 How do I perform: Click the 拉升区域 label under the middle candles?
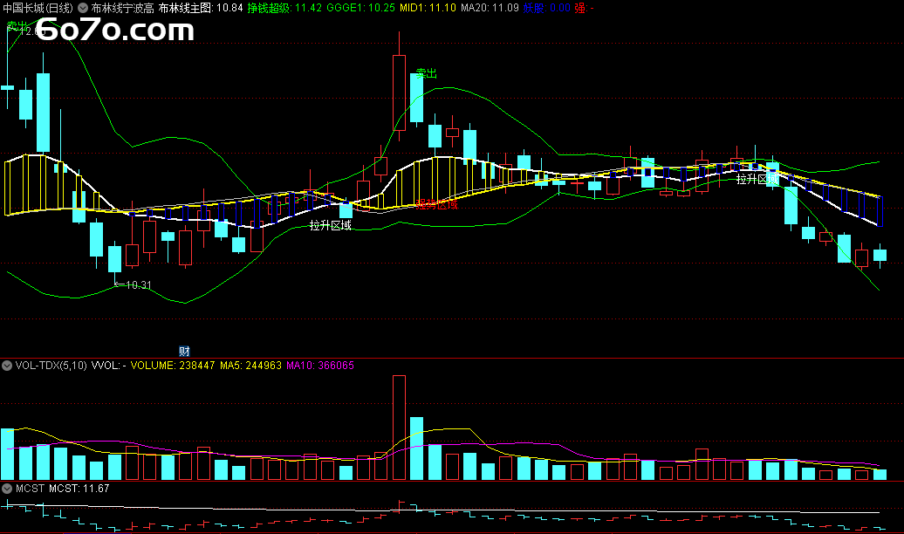tap(331, 225)
